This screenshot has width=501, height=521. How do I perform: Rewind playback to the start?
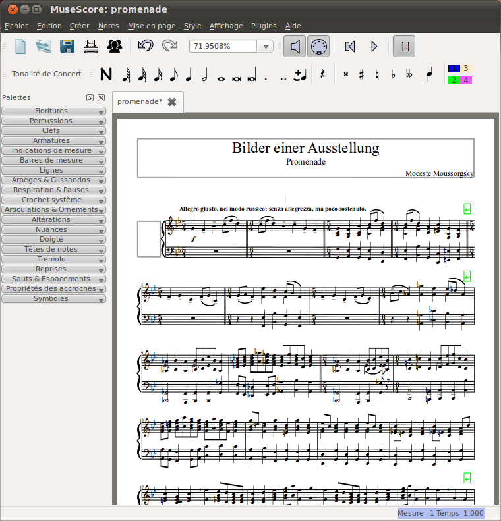pos(350,47)
